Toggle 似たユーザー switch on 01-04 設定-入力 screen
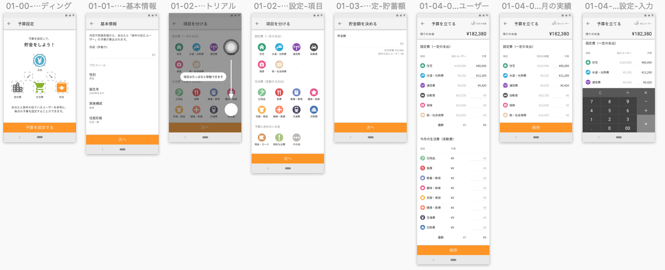This screenshot has height=270, width=665. 644,23
